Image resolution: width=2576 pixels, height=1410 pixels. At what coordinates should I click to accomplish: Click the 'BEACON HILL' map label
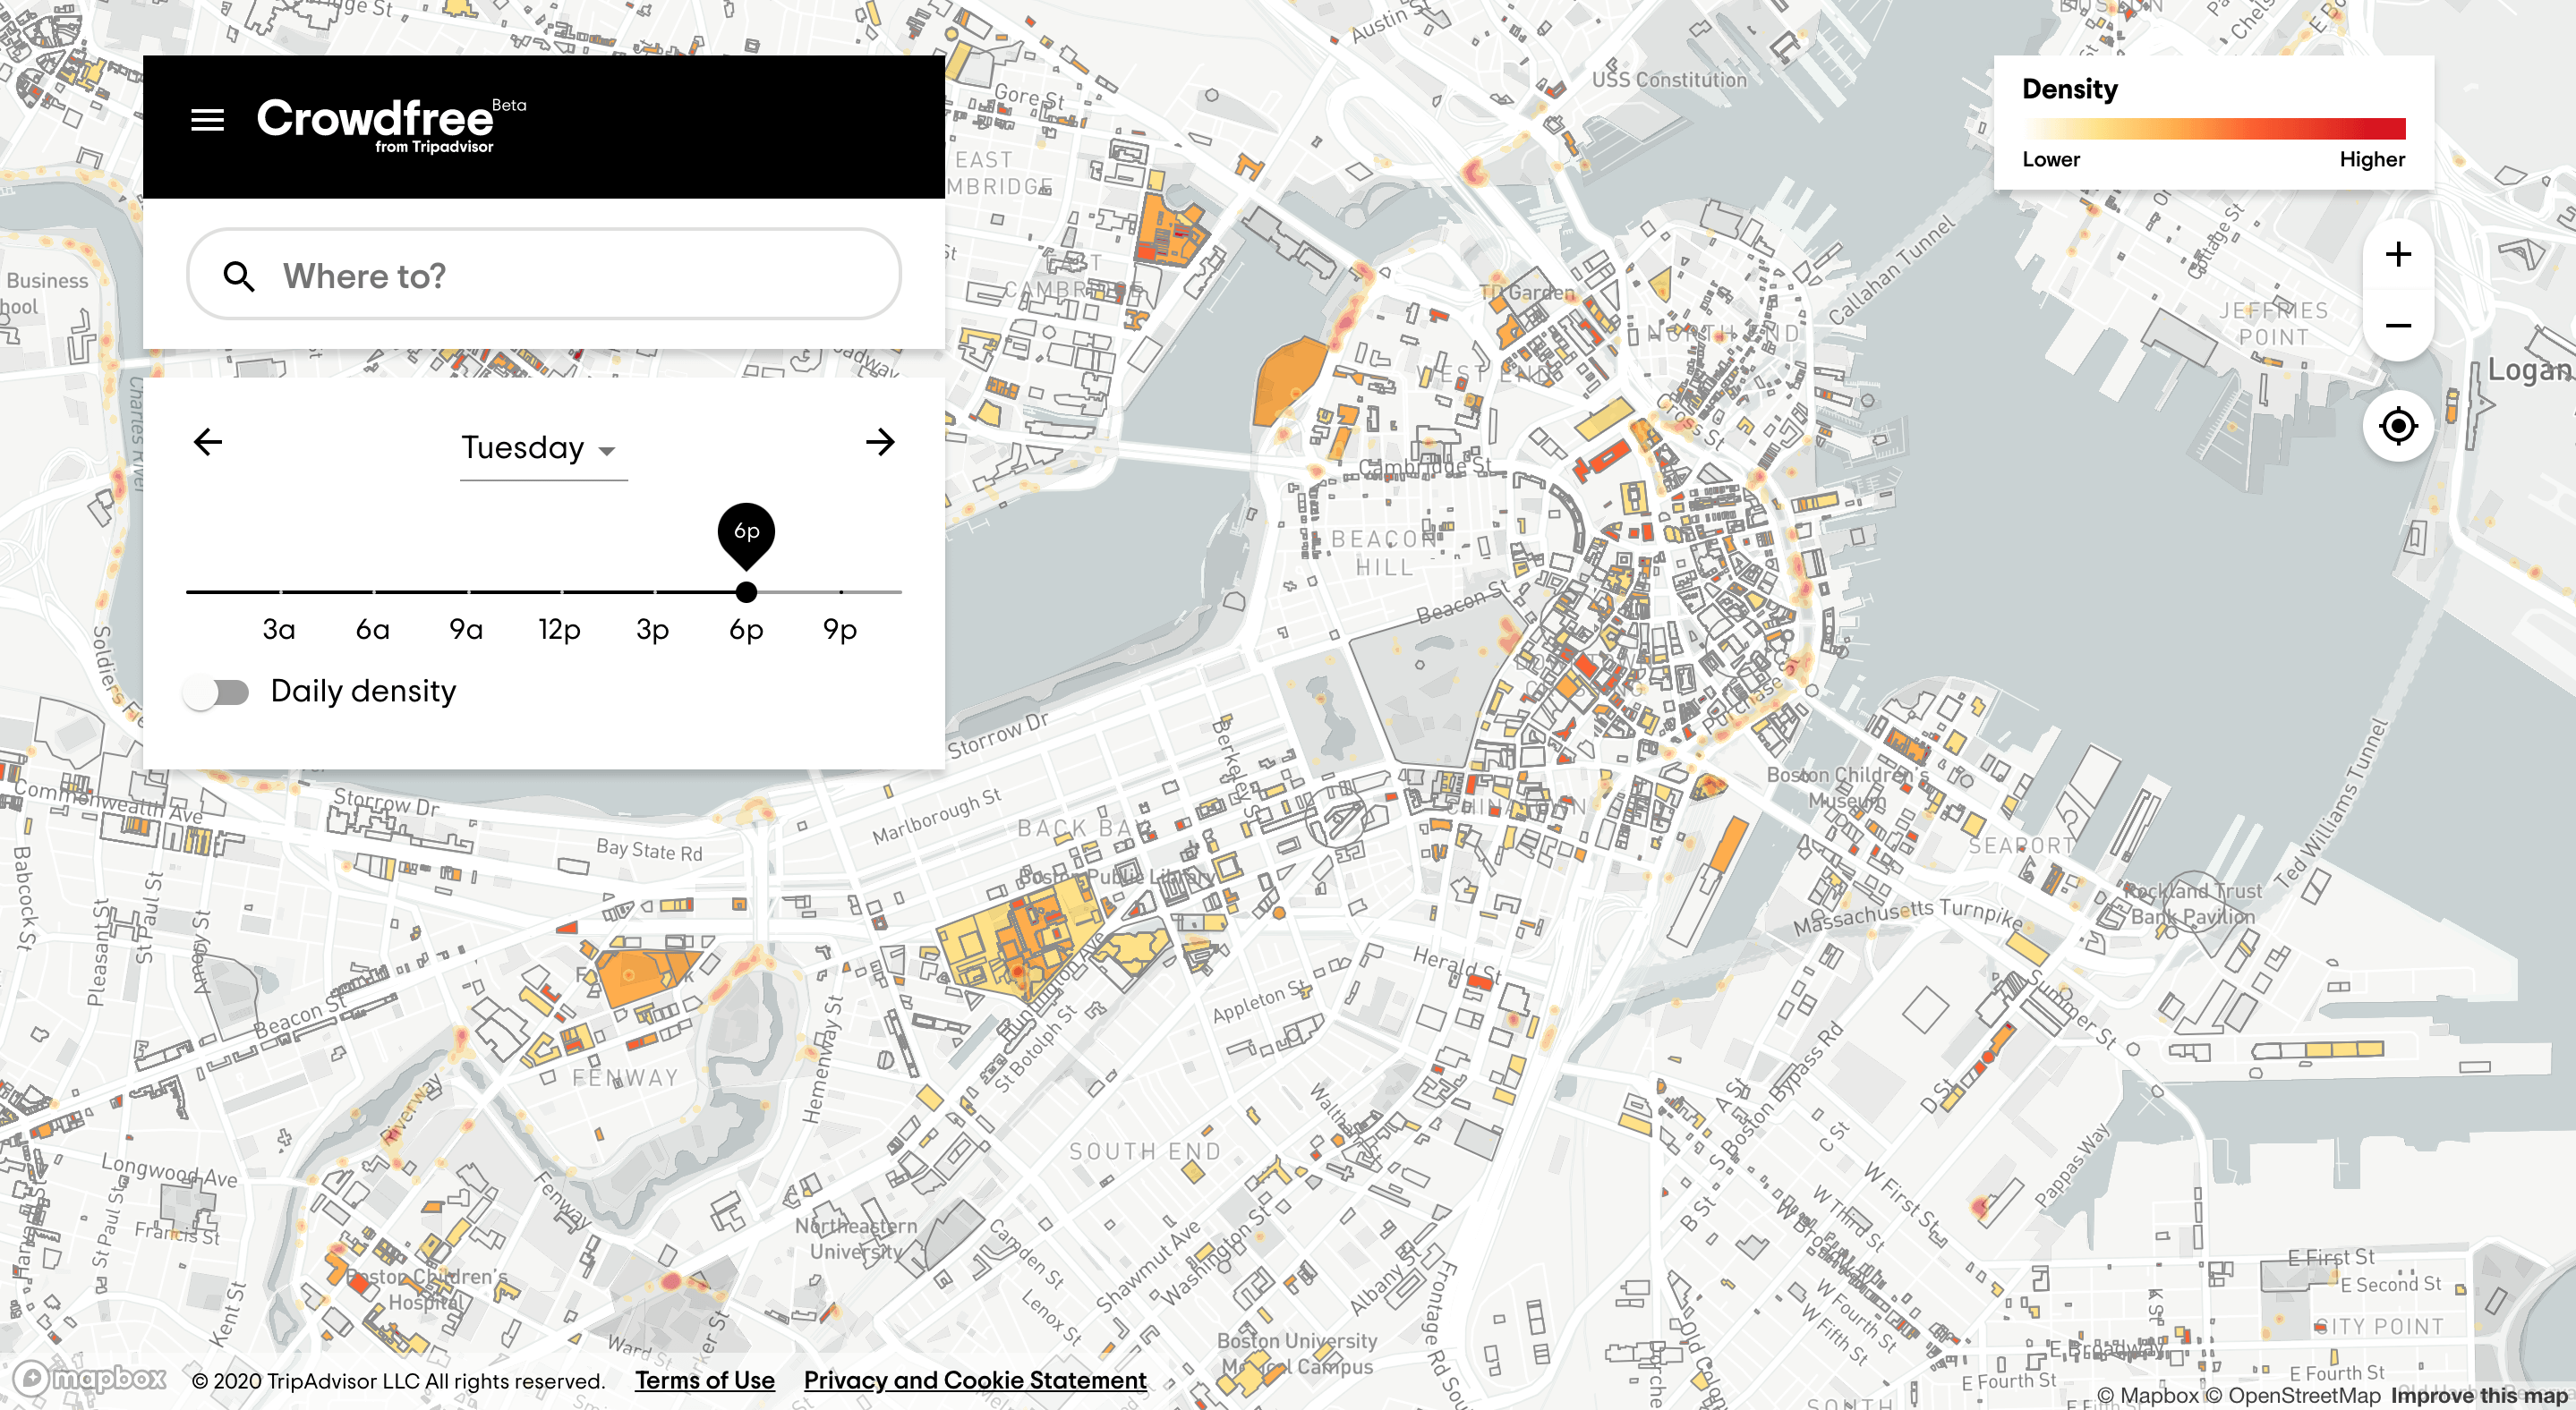pos(1384,553)
